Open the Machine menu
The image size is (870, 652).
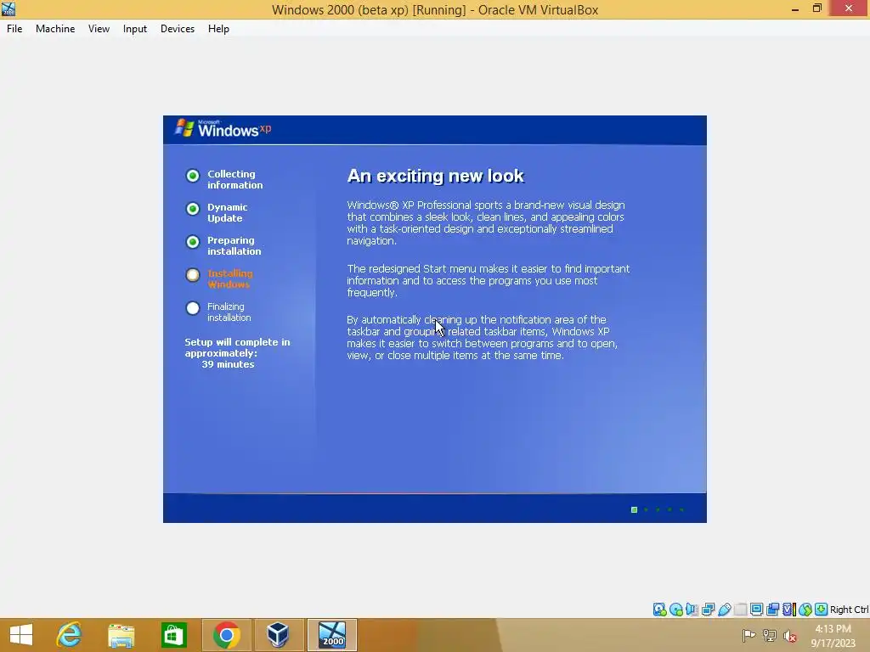55,29
